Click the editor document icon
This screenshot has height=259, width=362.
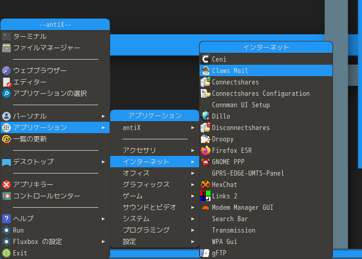coord(6,82)
